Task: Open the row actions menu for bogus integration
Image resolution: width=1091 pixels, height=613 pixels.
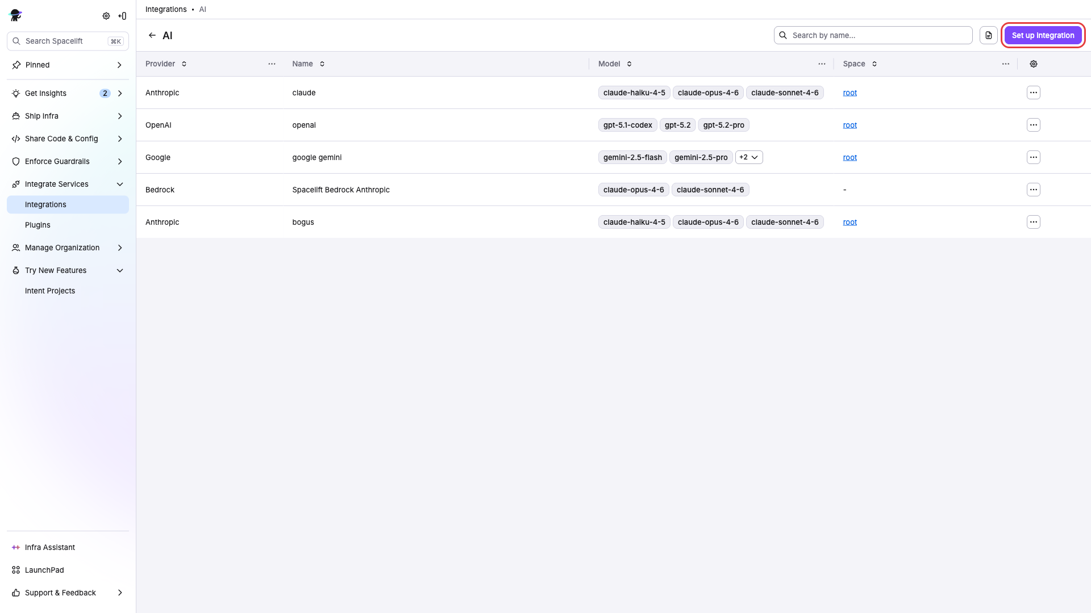Action: tap(1032, 222)
